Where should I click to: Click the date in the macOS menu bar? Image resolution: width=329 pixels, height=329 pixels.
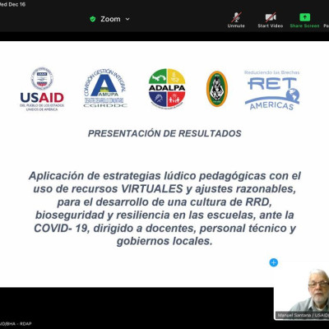pyautogui.click(x=12, y=5)
